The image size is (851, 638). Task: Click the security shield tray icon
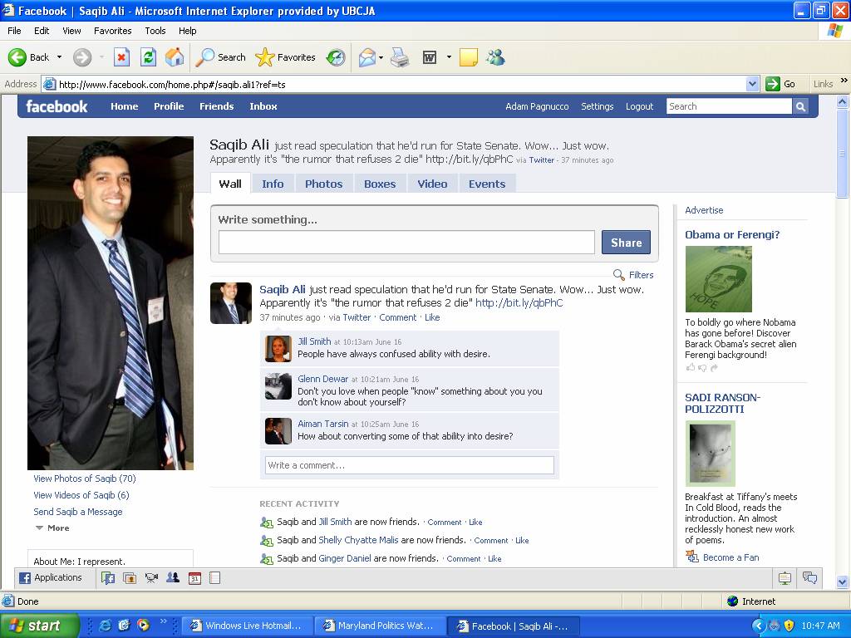[790, 626]
